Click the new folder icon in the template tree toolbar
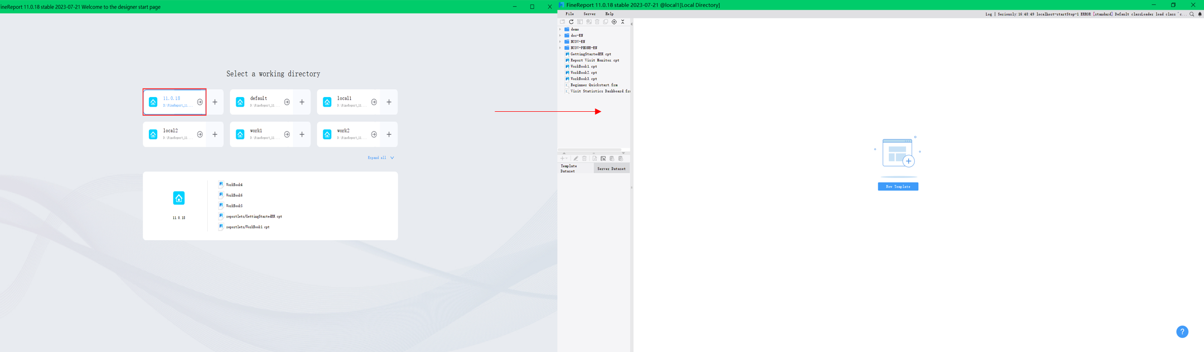1204x352 pixels. [562, 22]
